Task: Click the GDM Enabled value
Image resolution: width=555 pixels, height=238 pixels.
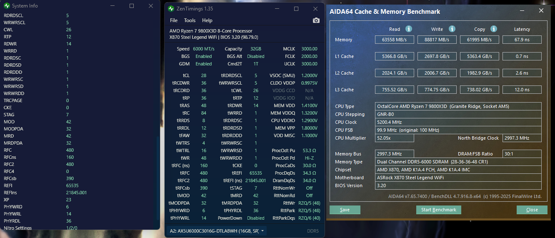Action: tap(203, 64)
